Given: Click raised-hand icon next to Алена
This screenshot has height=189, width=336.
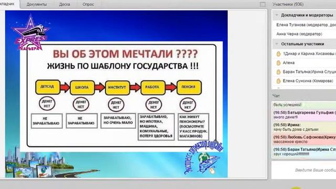Looking at the screenshot, I should coord(278,63).
